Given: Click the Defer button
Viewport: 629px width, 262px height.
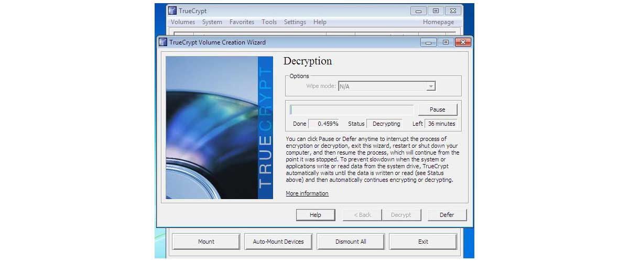Looking at the screenshot, I should tap(447, 215).
